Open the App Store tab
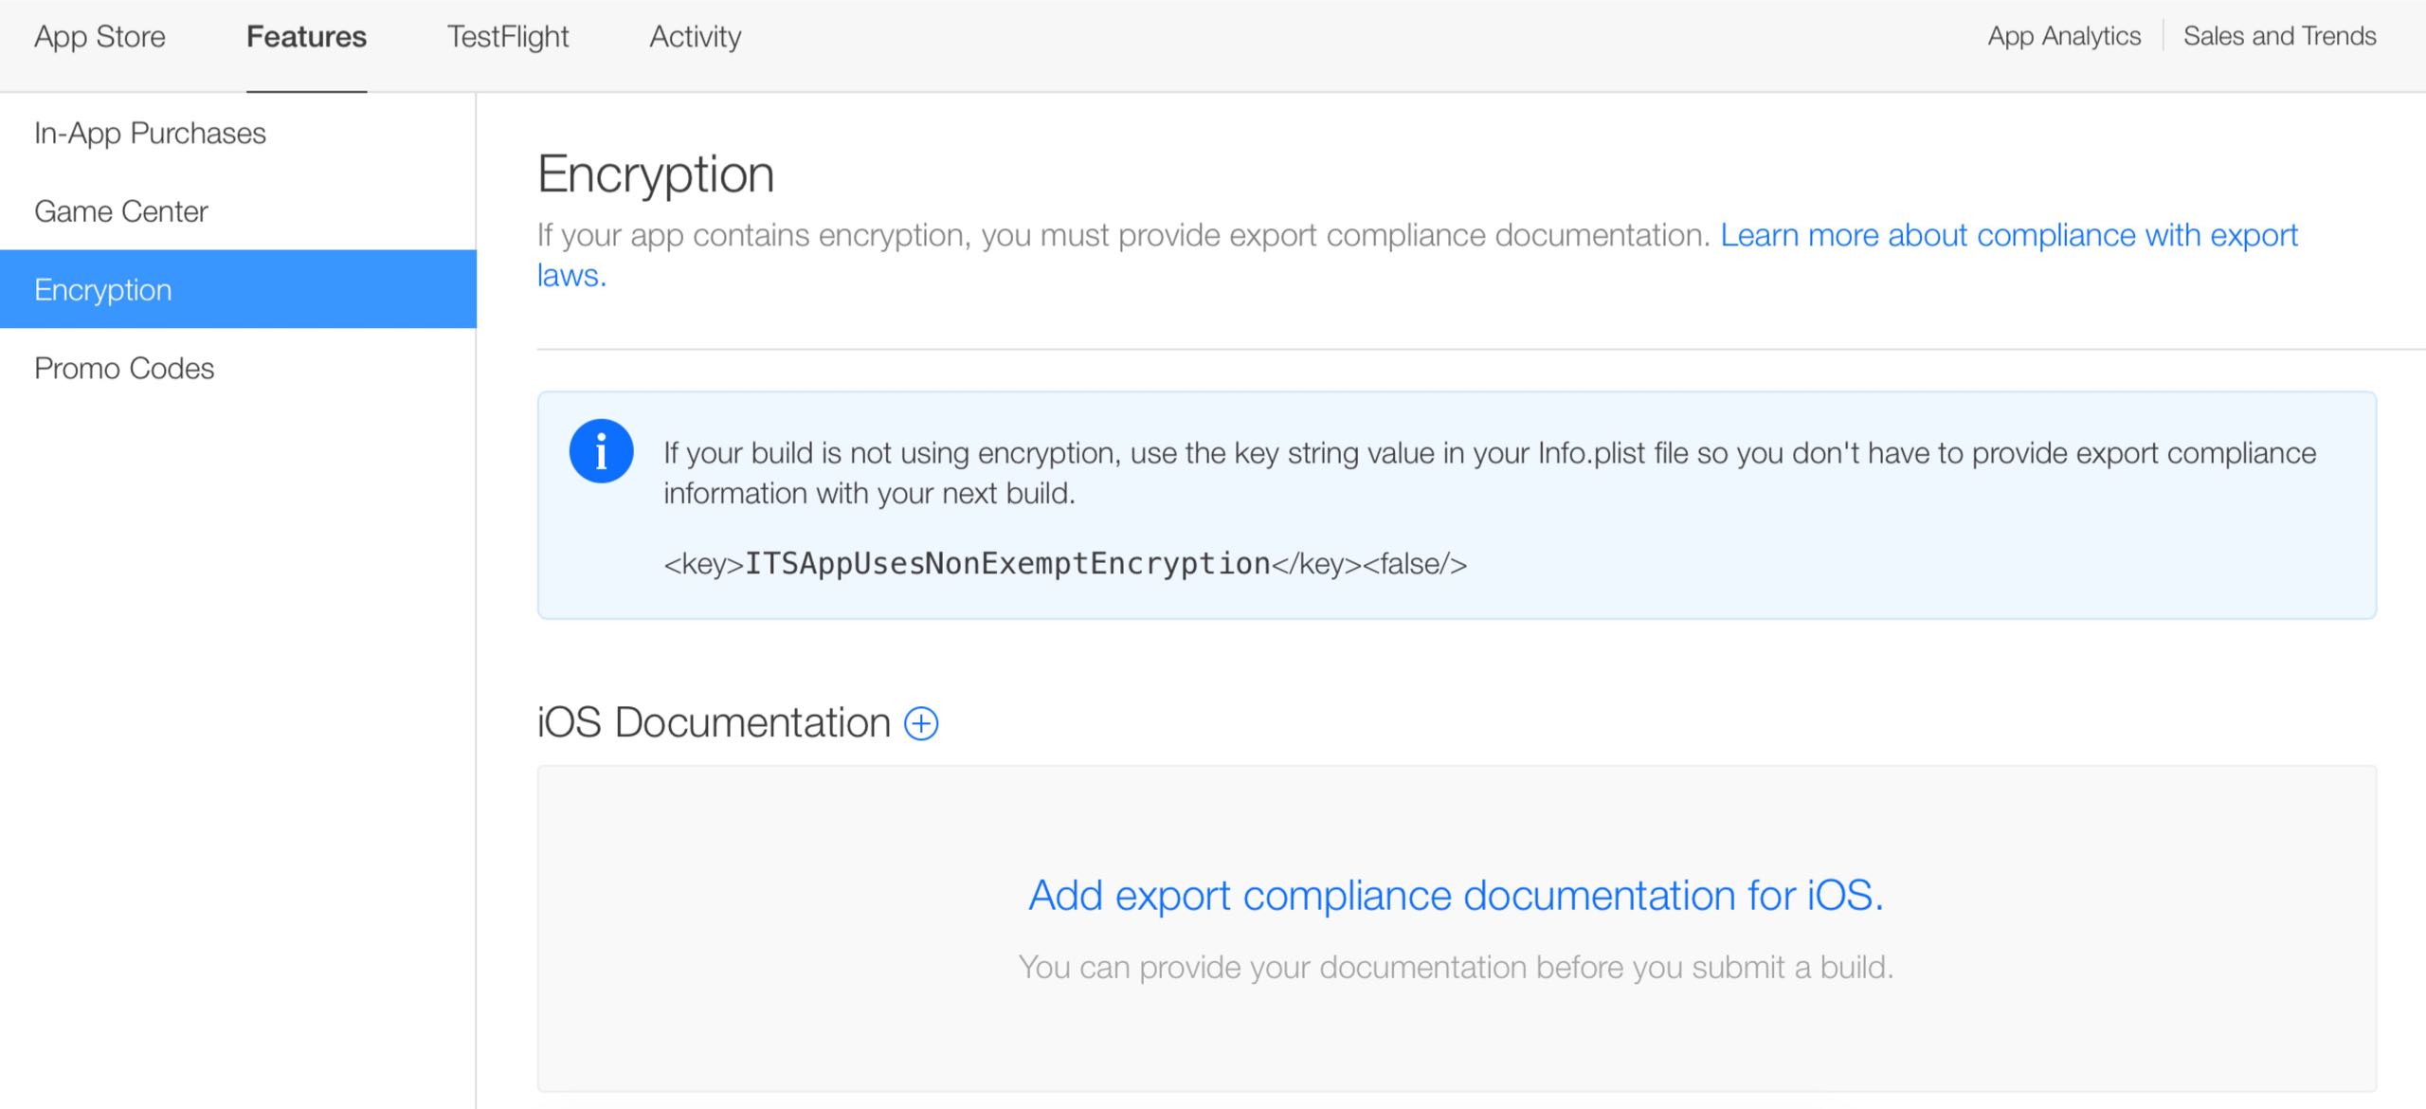The height and width of the screenshot is (1109, 2426). point(100,37)
